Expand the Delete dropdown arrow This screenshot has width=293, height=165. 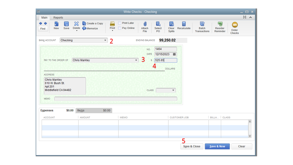point(77,31)
